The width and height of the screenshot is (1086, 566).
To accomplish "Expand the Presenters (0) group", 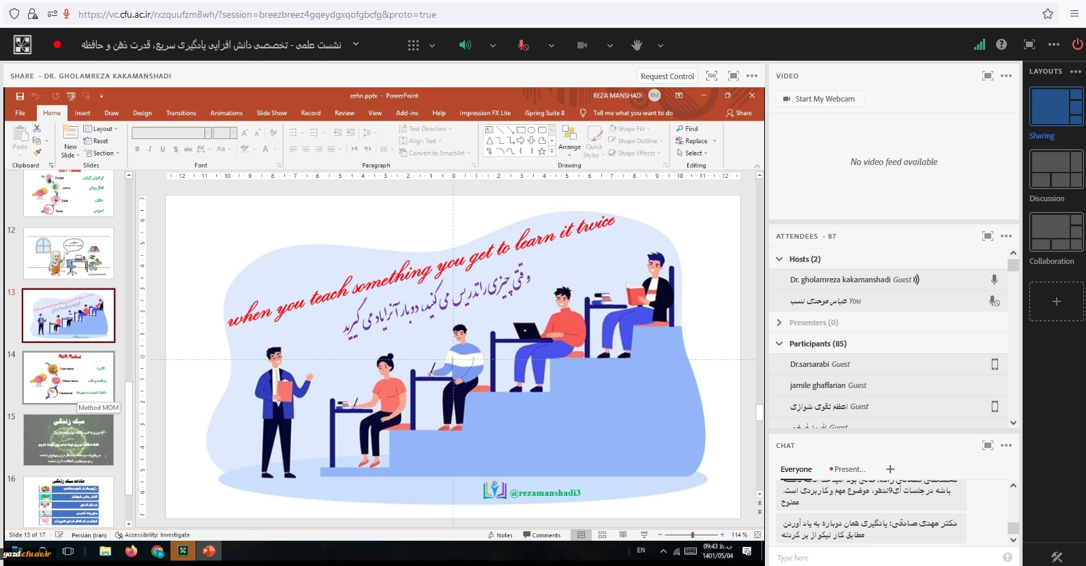I will click(x=779, y=323).
